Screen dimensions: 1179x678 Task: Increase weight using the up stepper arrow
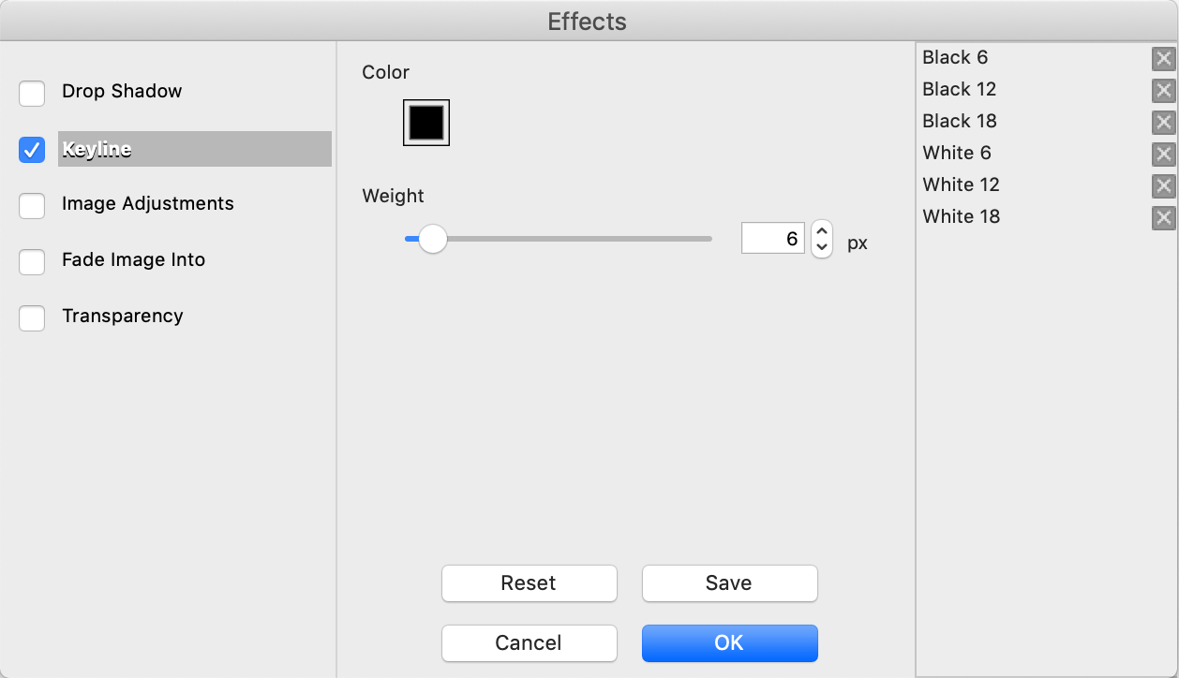tap(821, 232)
